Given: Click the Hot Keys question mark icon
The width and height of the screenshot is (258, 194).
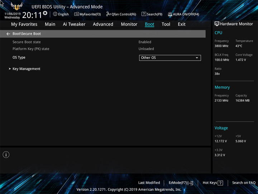Looking at the screenshot, I should tap(220, 183).
